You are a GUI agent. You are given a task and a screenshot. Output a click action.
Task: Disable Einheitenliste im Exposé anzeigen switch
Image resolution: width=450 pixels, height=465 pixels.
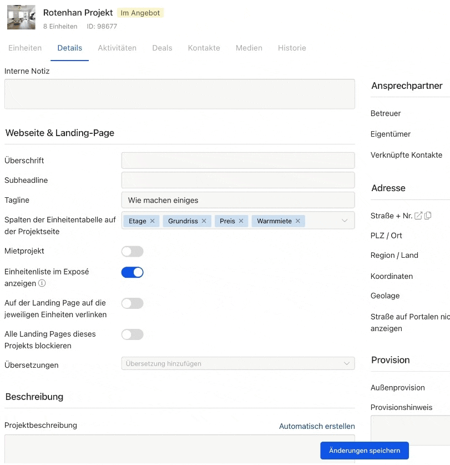[132, 272]
